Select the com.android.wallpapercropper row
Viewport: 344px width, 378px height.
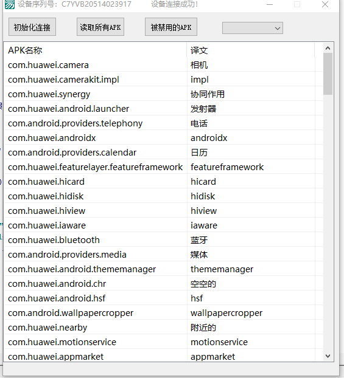[163, 313]
